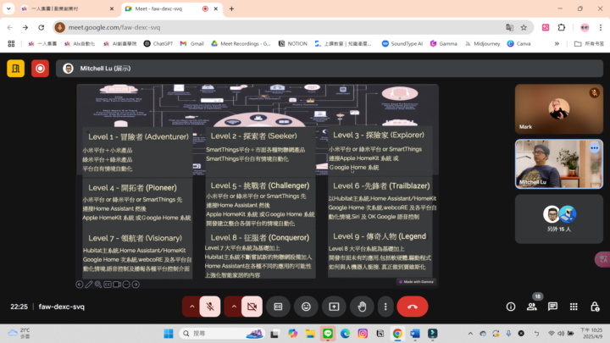Open the NOTION bookmark
This screenshot has height=343, width=610.
tap(292, 43)
